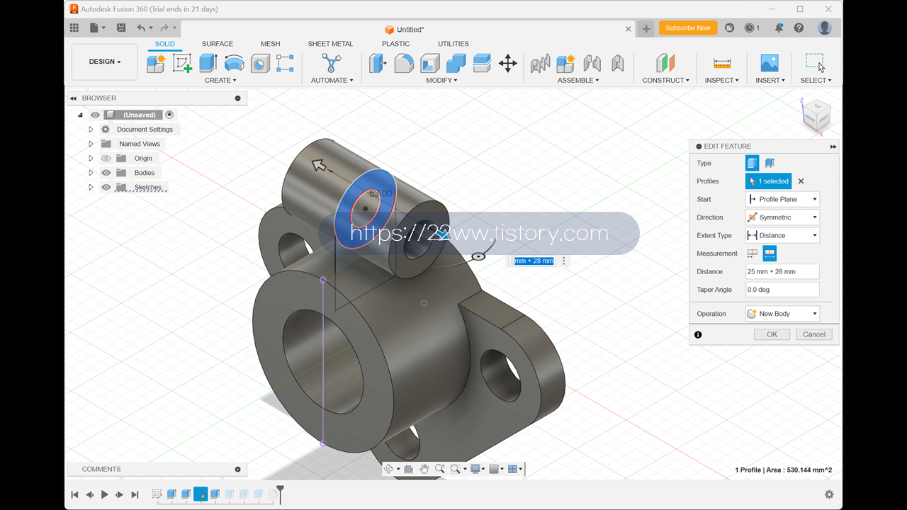
Task: Open the timeline settings gear
Action: click(x=829, y=494)
